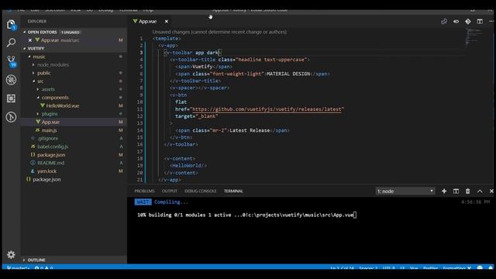Open yarn.lock in the explorer
The width and height of the screenshot is (496, 279).
tap(46, 171)
